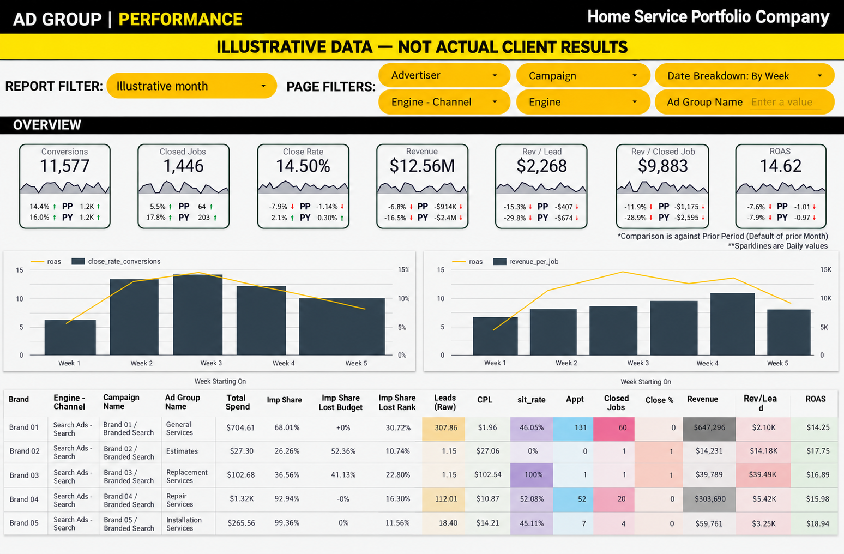Open the Date Breakdown: By Week dropdown
Screen dimensions: 844x554
(744, 76)
